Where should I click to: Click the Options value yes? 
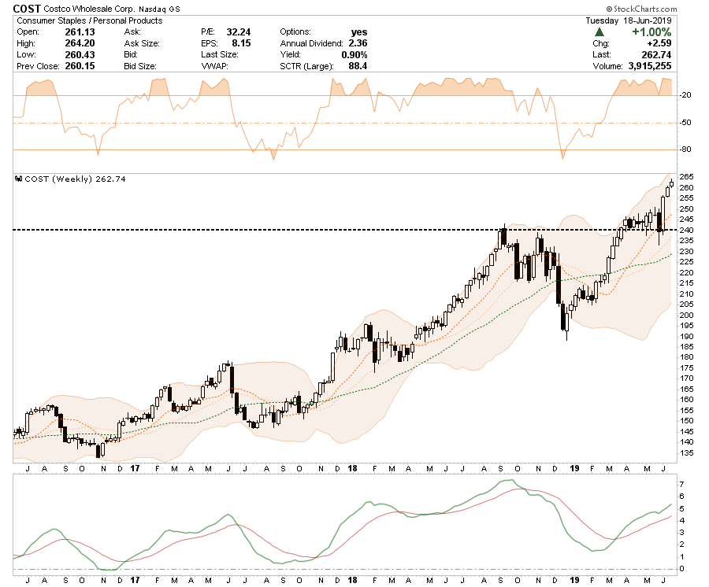click(359, 31)
